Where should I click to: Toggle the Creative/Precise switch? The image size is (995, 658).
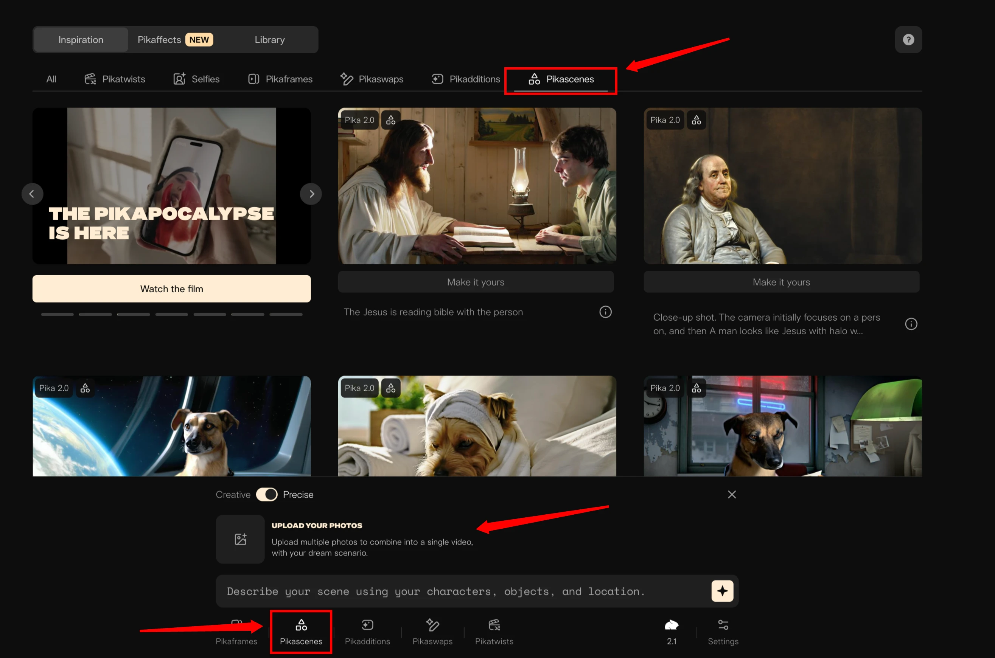tap(267, 494)
